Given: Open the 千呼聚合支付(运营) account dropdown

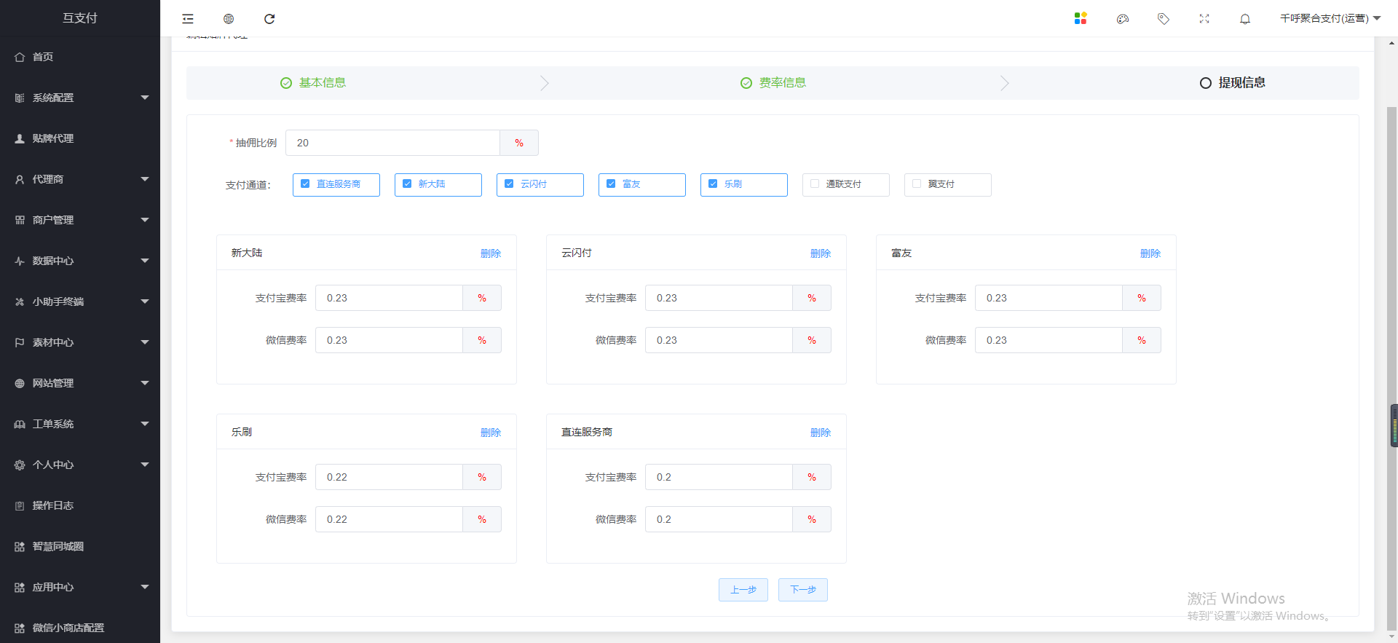Looking at the screenshot, I should coord(1330,18).
